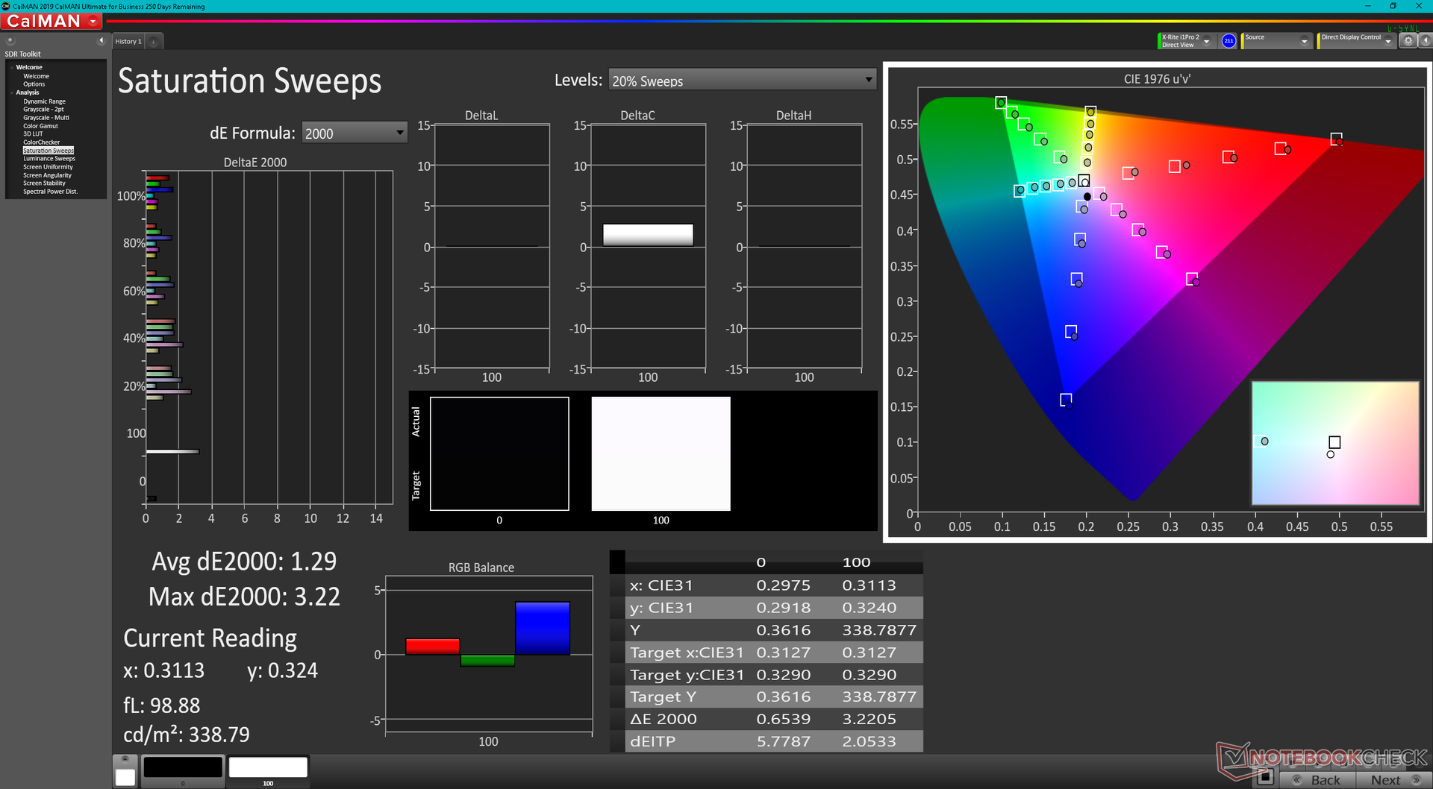Expand the Analysis section header
The height and width of the screenshot is (789, 1433).
point(28,92)
